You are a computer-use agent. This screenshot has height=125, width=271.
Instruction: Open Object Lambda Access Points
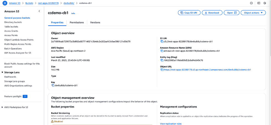tap(19, 40)
